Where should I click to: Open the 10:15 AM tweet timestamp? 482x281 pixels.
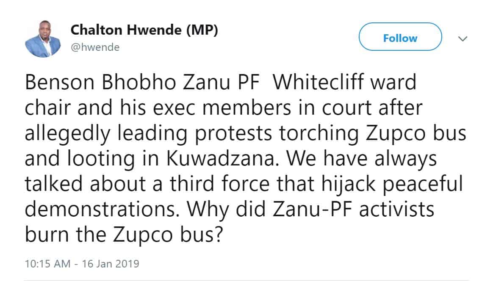(x=48, y=264)
